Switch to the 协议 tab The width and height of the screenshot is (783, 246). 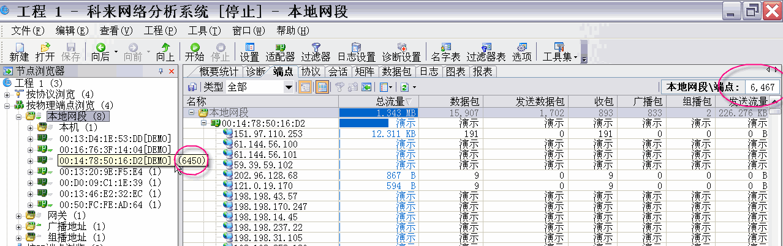pyautogui.click(x=311, y=72)
